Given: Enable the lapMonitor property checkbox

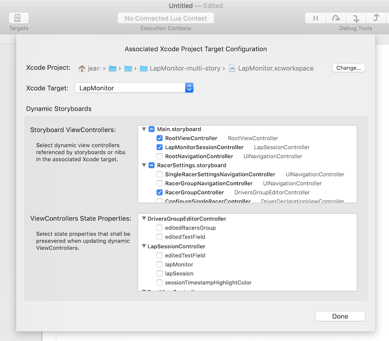Looking at the screenshot, I should pyautogui.click(x=159, y=265).
